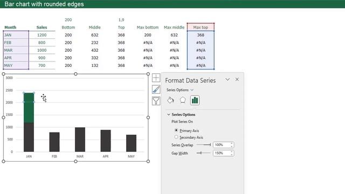Click the MAR category axis label

[80, 156]
